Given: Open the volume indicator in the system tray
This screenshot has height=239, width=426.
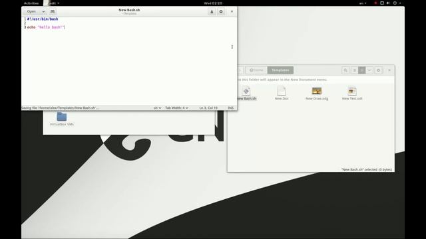Looking at the screenshot, I should tap(388, 3).
